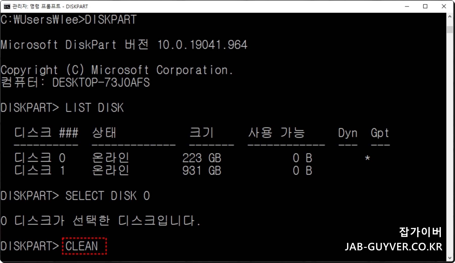Click the Microsoft DiskPart version line
The image size is (455, 263).
[124, 45]
